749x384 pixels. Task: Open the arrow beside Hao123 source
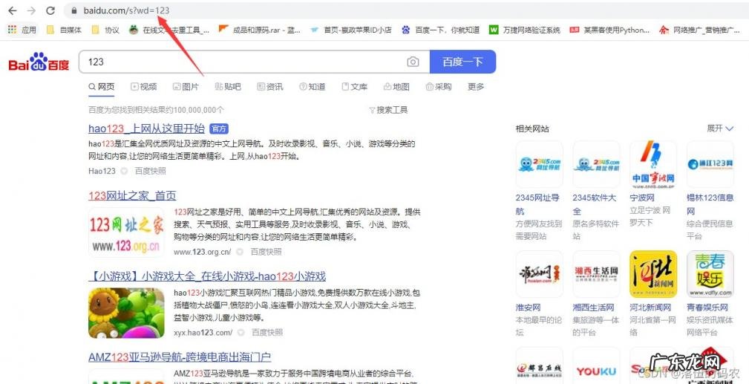point(124,171)
